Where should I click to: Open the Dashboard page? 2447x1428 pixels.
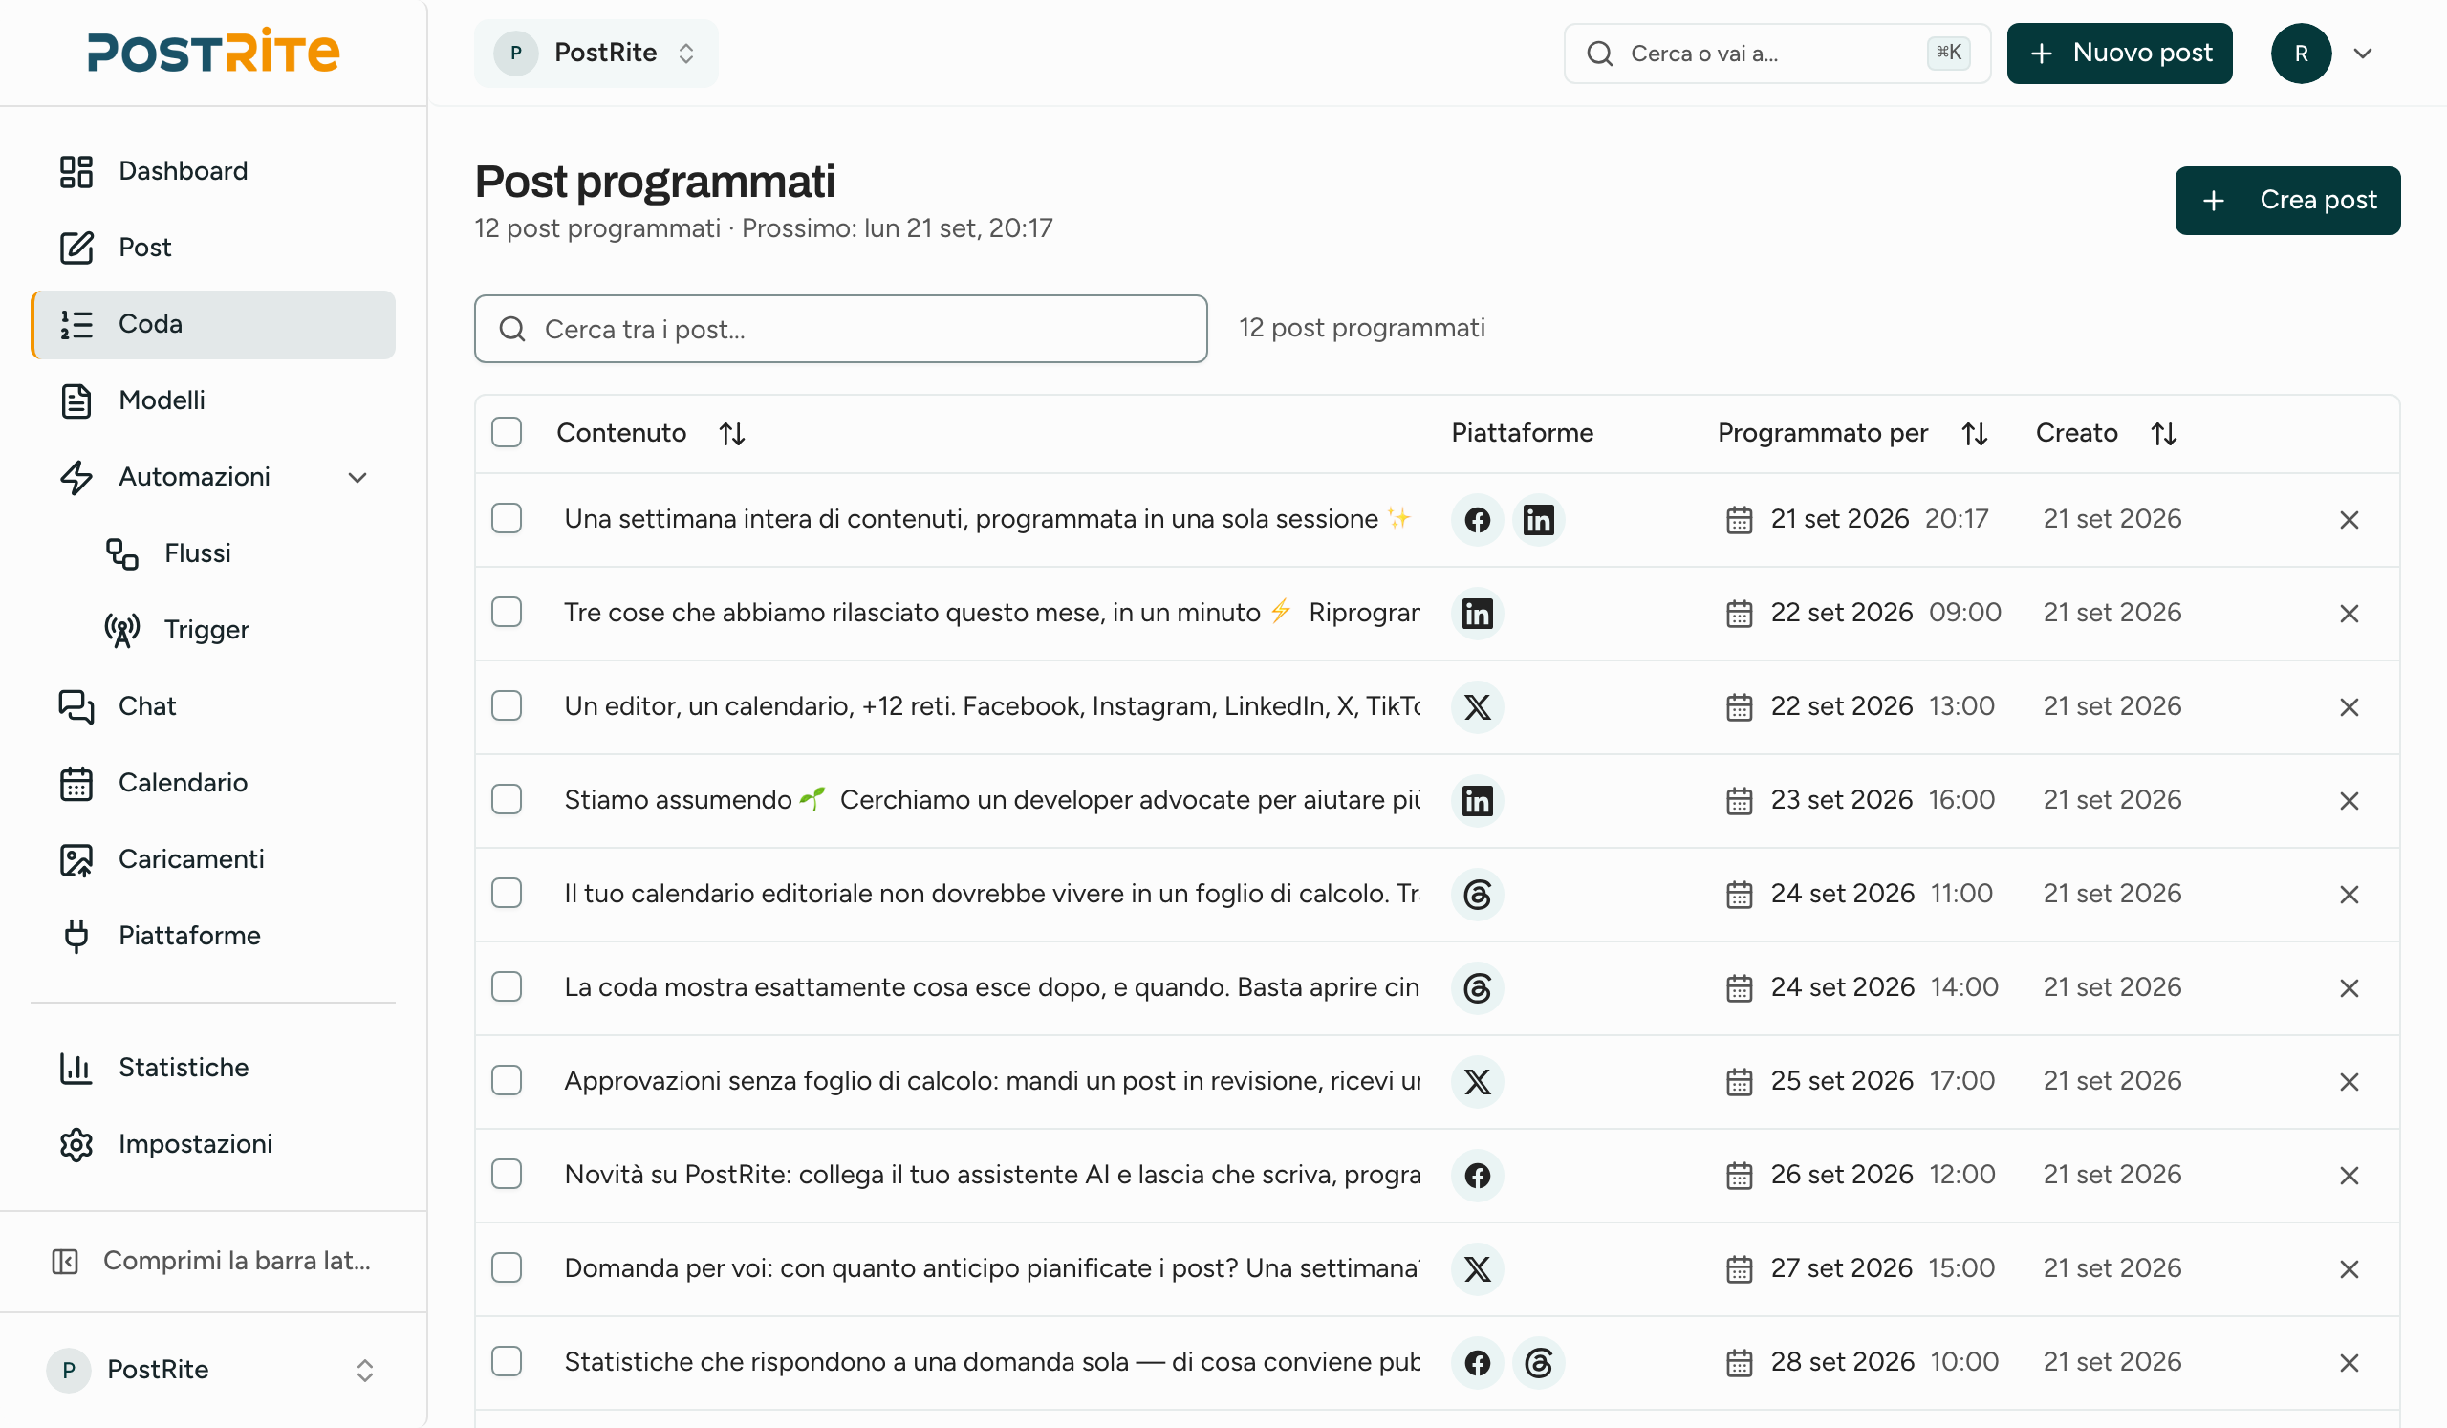[213, 171]
